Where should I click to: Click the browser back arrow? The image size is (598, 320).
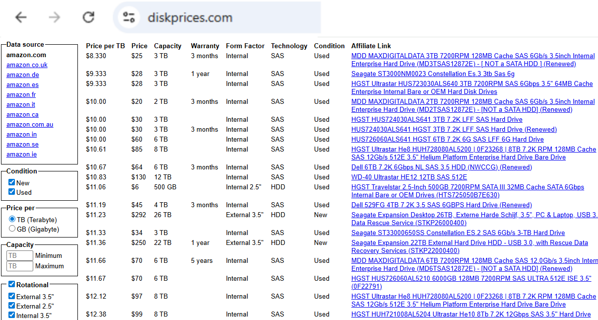click(x=21, y=17)
